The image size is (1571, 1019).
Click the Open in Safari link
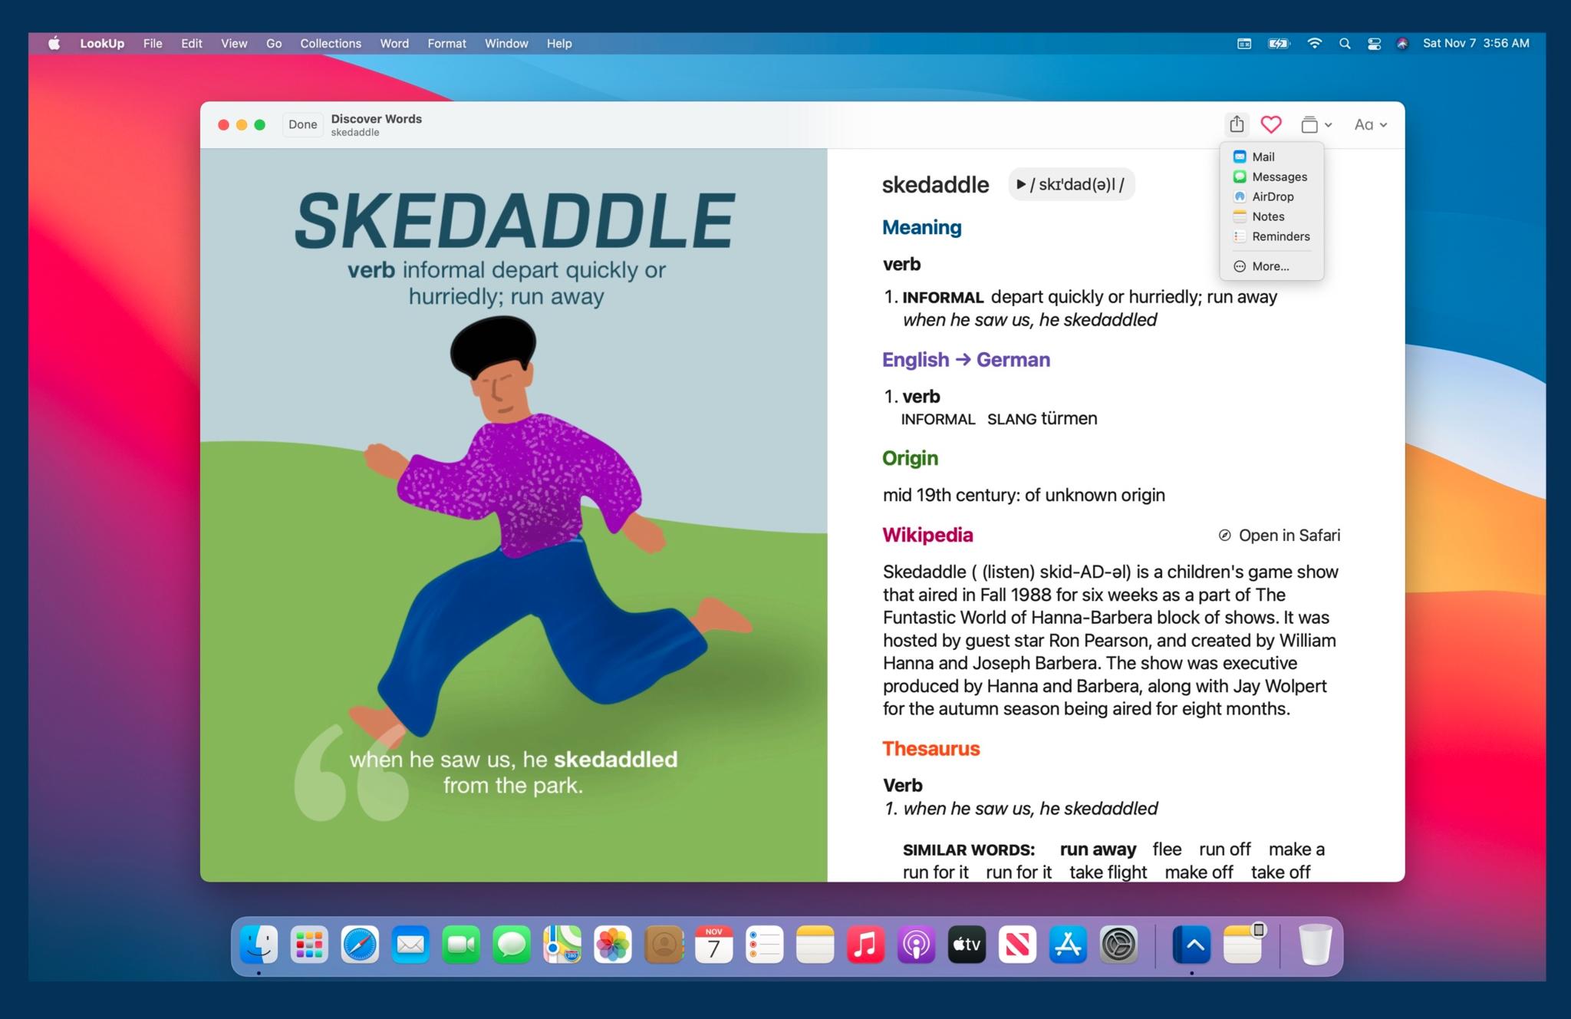(1280, 536)
